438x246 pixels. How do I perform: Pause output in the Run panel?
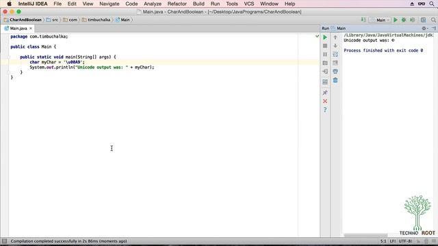[325, 55]
